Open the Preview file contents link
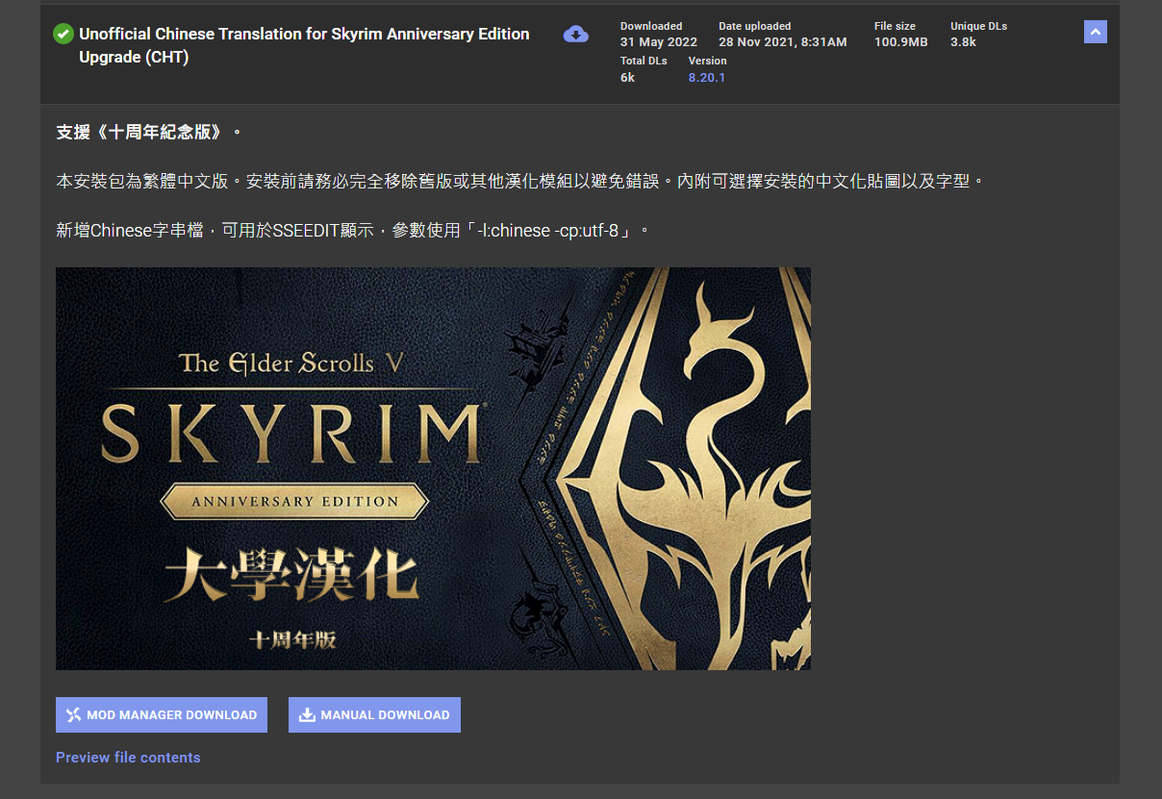This screenshot has width=1162, height=799. click(x=128, y=758)
